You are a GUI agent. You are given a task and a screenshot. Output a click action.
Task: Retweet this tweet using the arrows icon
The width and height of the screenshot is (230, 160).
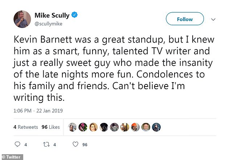(46, 144)
